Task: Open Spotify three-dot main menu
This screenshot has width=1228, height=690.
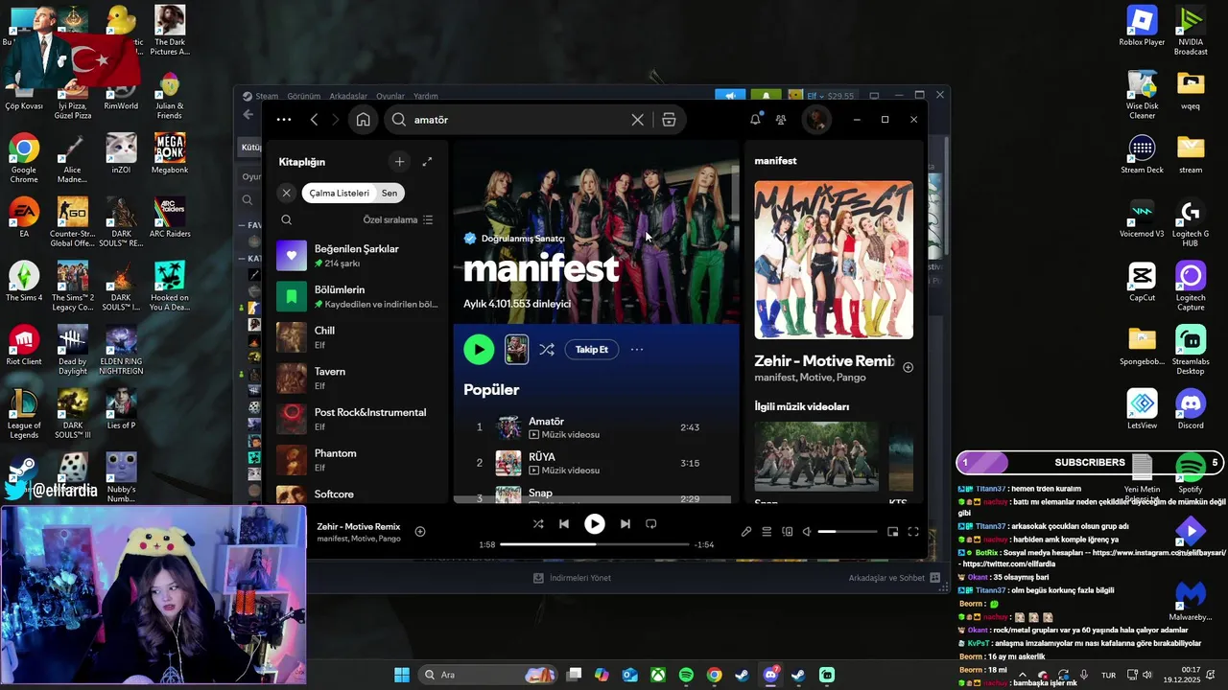Action: coord(283,120)
